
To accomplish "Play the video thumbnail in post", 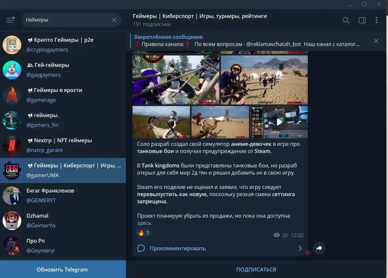I will [x=279, y=122].
